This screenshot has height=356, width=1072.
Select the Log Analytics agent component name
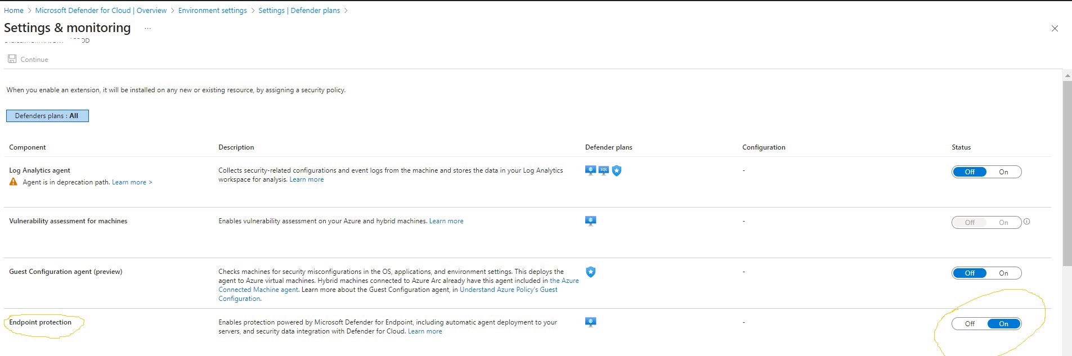click(x=39, y=170)
